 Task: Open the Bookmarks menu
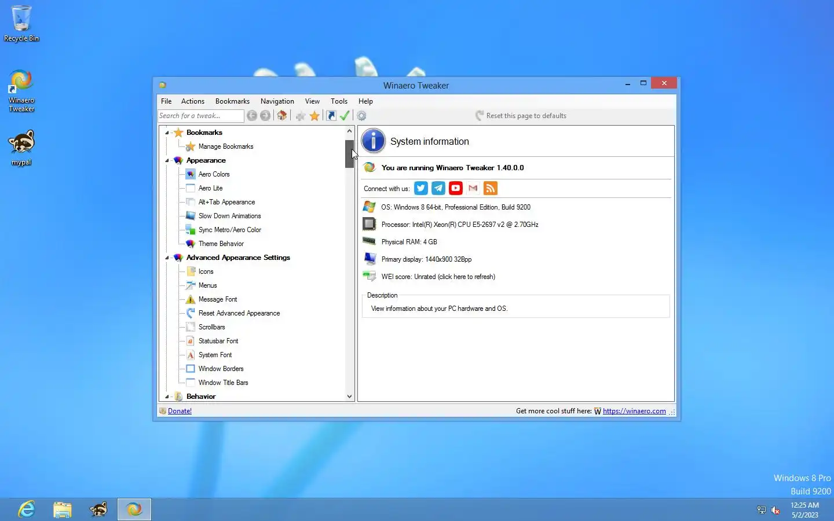[x=232, y=101]
